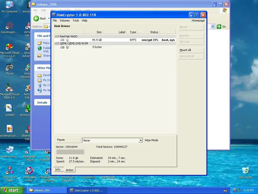This screenshot has width=258, height=194.
Task: Switch to release_i386 taskbar button
Action: point(47,190)
